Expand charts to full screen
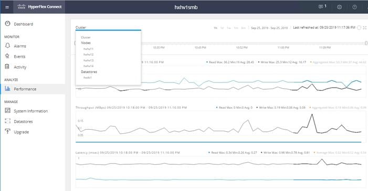368x191 pixels. pos(365,28)
